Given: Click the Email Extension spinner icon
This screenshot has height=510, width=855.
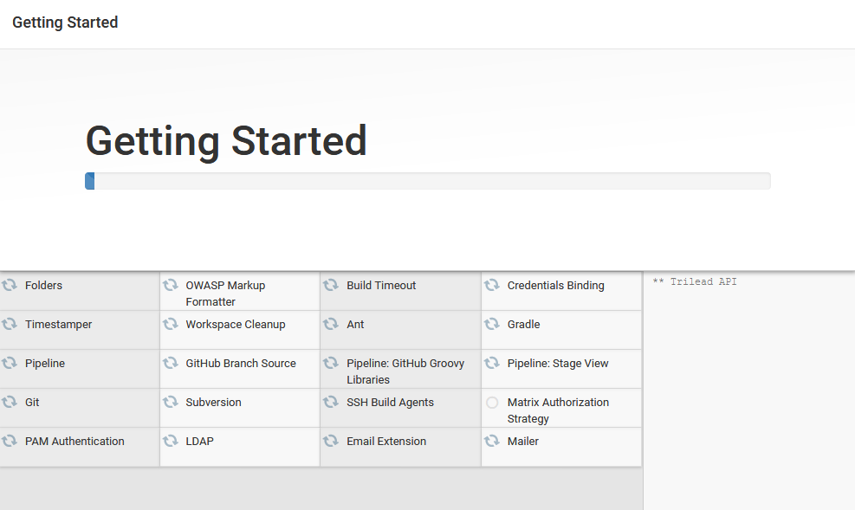Looking at the screenshot, I should pos(331,440).
